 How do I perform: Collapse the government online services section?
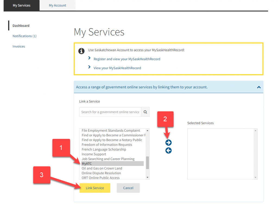point(259,87)
